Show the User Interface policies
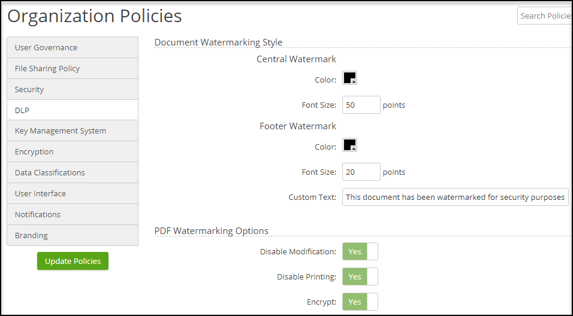The height and width of the screenshot is (316, 573). [x=73, y=193]
